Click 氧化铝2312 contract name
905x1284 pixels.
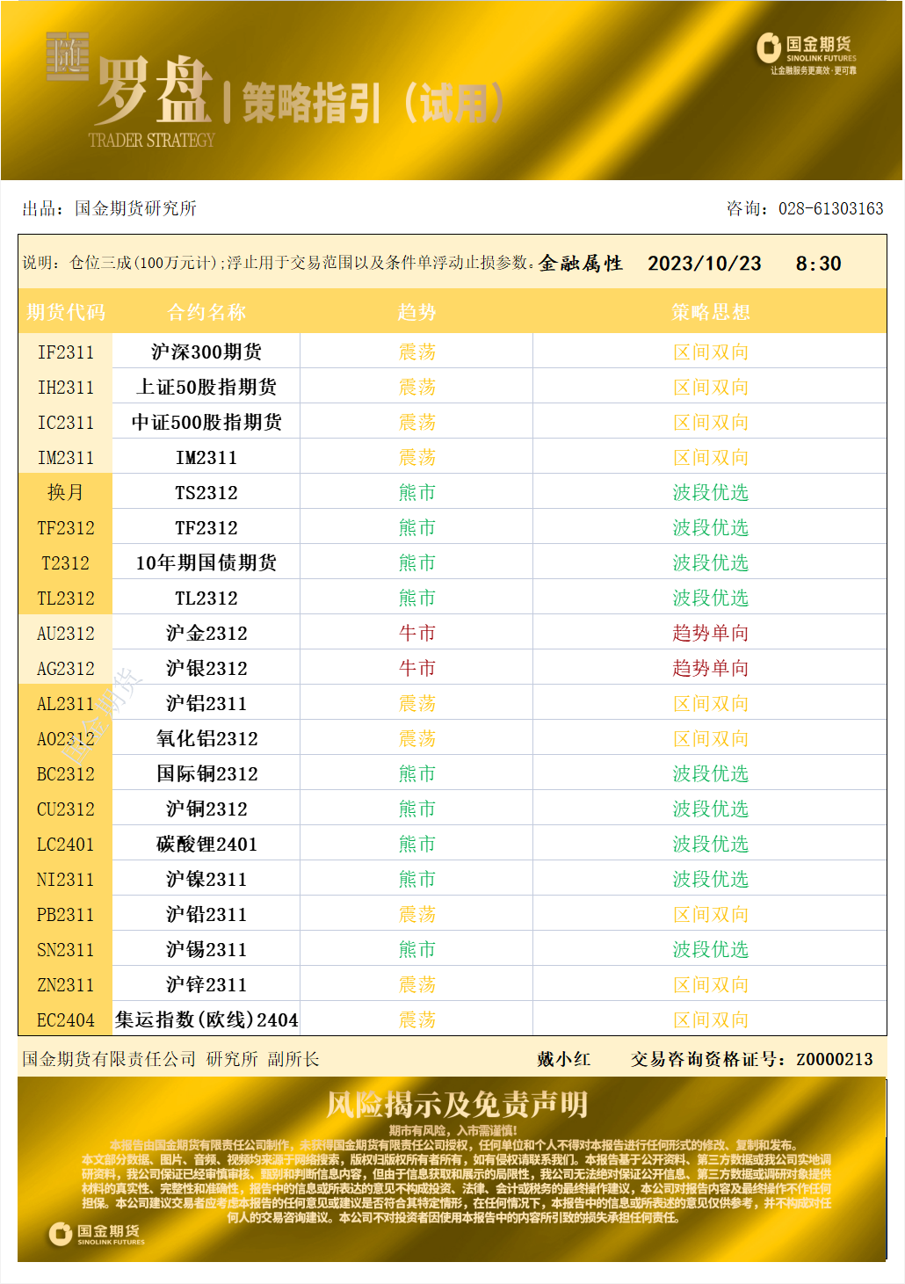[206, 738]
